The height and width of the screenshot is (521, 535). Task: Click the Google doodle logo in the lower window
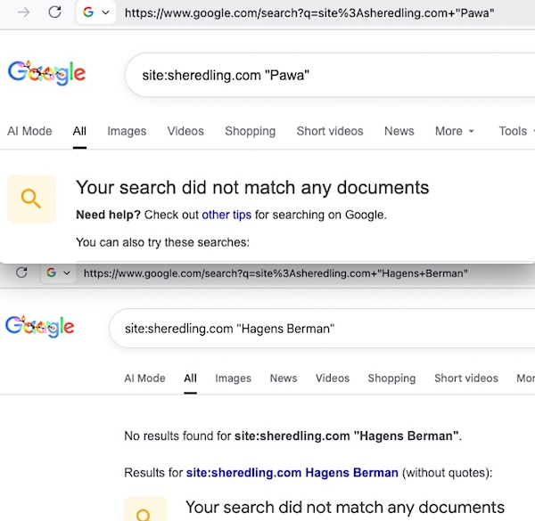click(39, 327)
